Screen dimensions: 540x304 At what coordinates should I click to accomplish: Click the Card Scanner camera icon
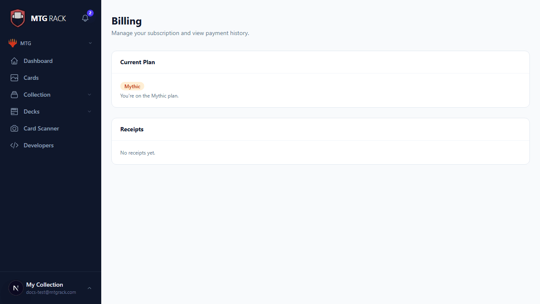click(14, 128)
